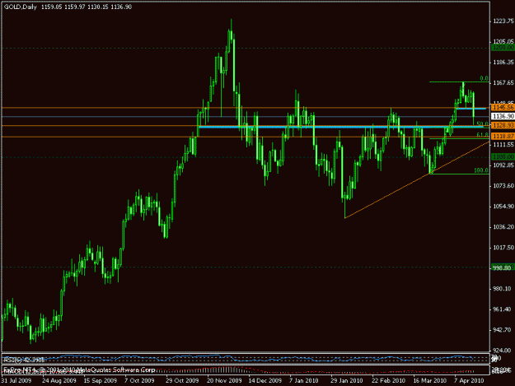The width and height of the screenshot is (515, 386).
Task: Select the 1073.60 price axis label
Action: (503, 186)
